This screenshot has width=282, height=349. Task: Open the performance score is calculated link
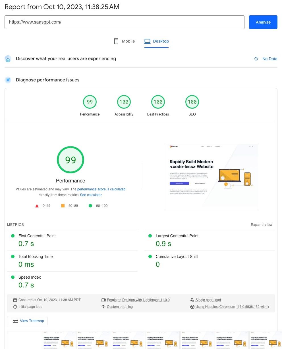pos(101,189)
